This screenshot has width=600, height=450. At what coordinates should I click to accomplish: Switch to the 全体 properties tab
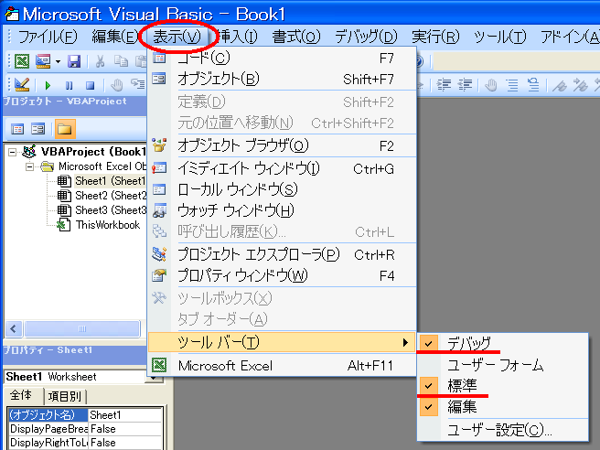(22, 395)
